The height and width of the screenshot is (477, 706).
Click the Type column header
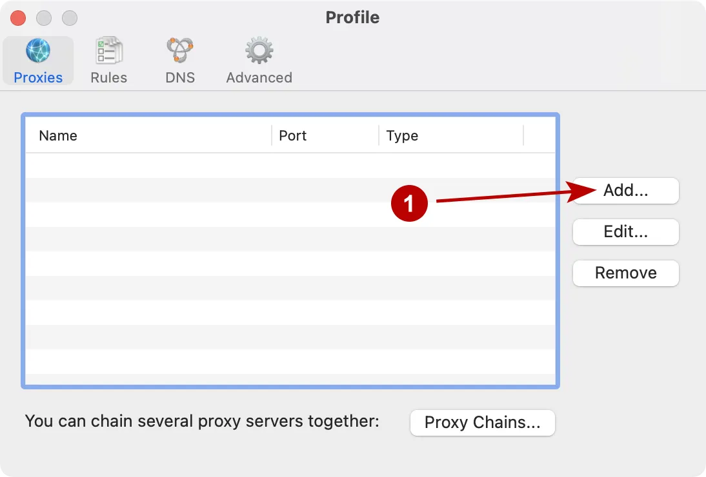tap(402, 135)
